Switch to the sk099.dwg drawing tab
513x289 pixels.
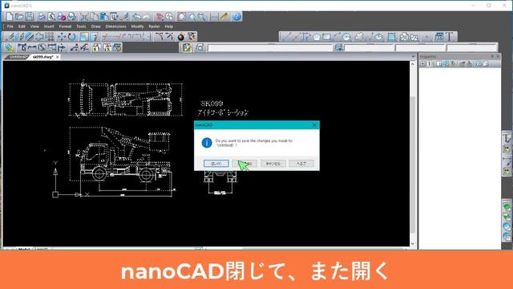click(42, 57)
